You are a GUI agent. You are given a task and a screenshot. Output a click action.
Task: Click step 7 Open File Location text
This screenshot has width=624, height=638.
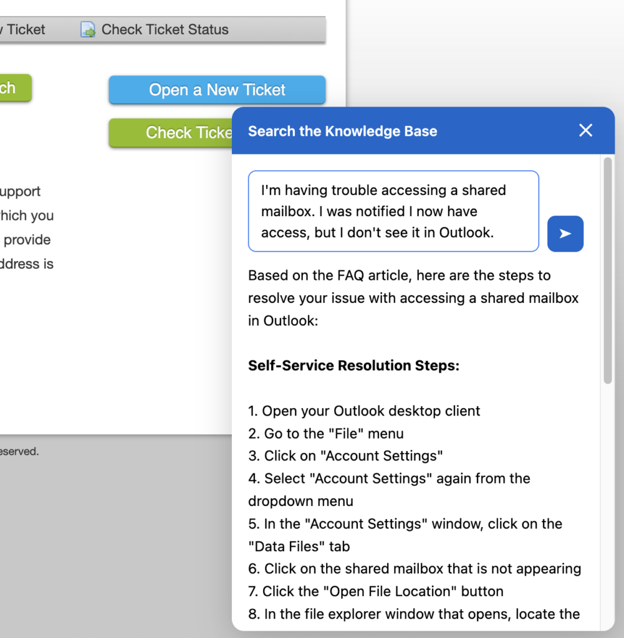(x=376, y=591)
